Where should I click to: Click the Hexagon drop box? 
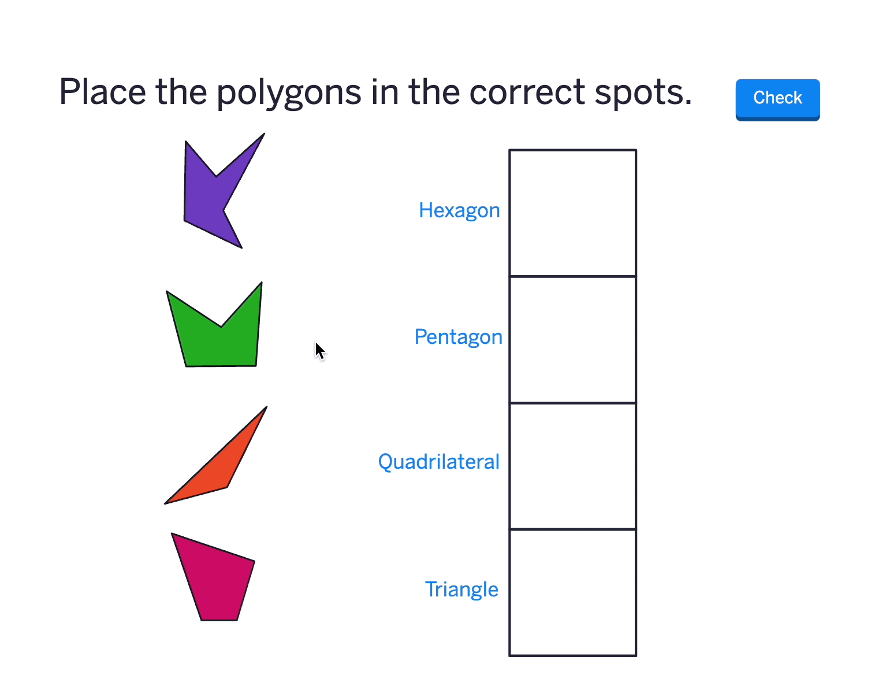click(572, 212)
